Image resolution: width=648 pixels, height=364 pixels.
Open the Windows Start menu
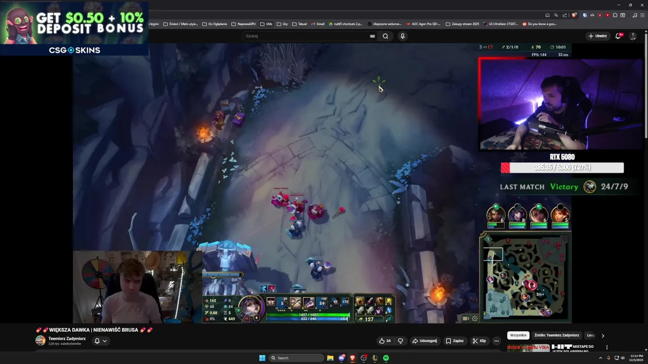coord(262,358)
